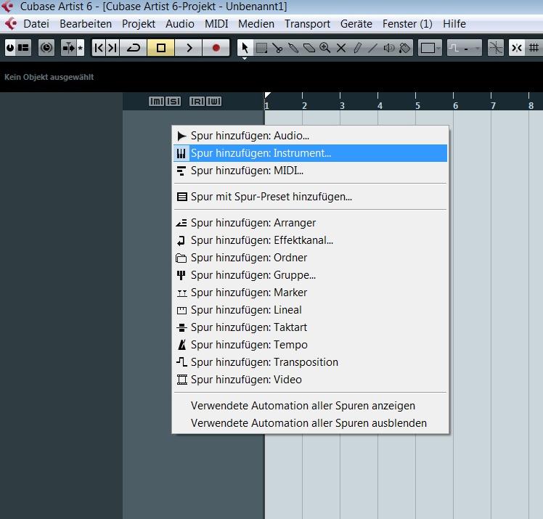Open the Geräte menu
543x519 pixels.
tap(356, 24)
